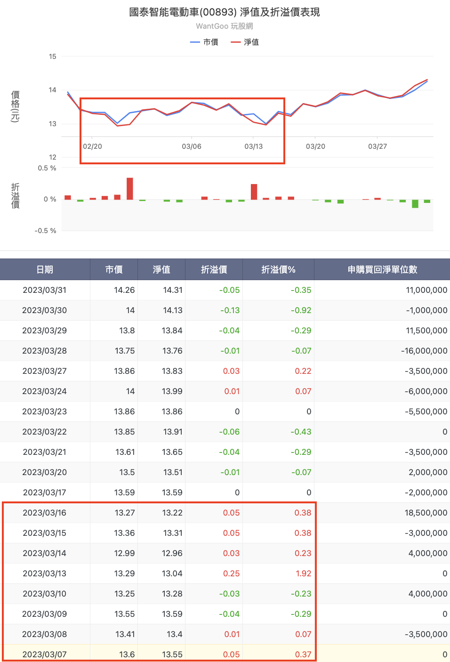Click the 03/27 date label on the chart
The height and width of the screenshot is (662, 450).
376,146
